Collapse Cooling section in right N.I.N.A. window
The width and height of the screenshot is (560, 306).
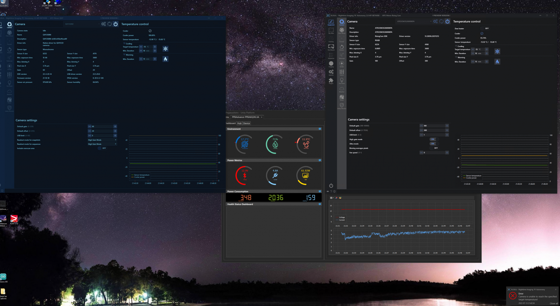(x=456, y=46)
